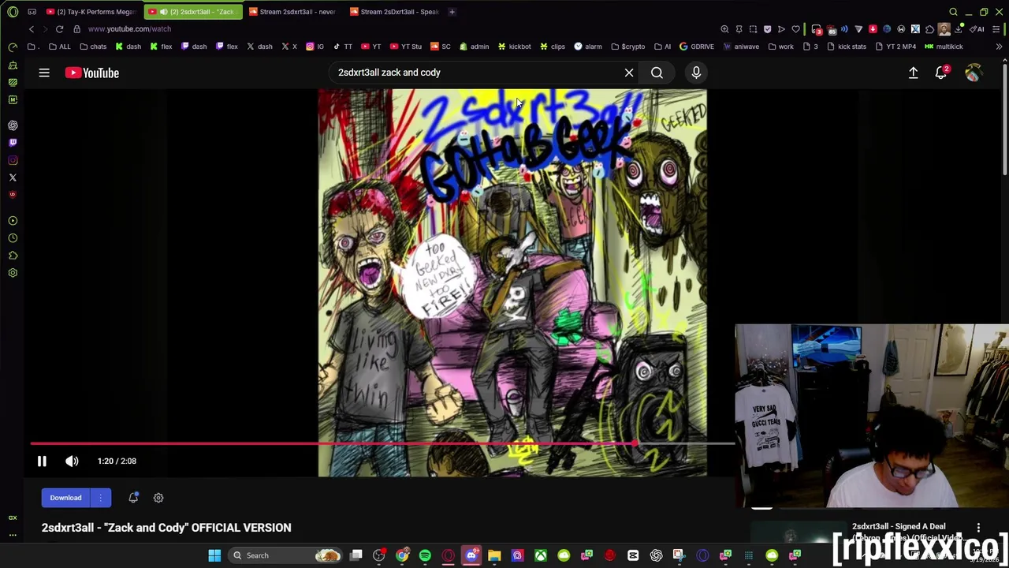The image size is (1009, 568).
Task: Open a new browser tab with plus
Action: pyautogui.click(x=452, y=12)
